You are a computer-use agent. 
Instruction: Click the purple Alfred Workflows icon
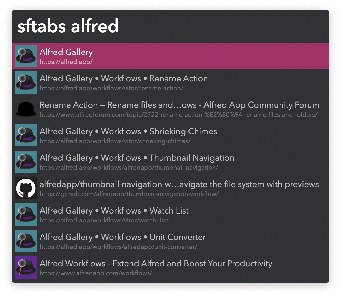click(x=26, y=267)
